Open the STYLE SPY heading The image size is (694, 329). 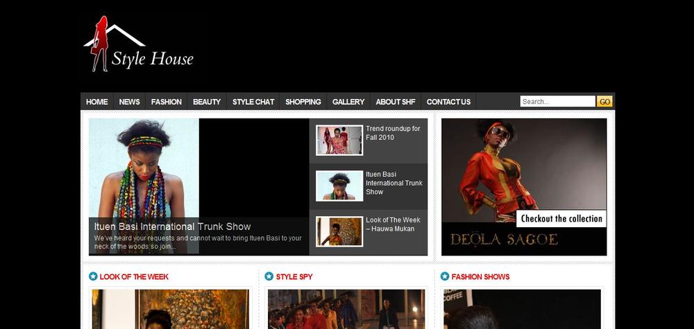tap(294, 277)
